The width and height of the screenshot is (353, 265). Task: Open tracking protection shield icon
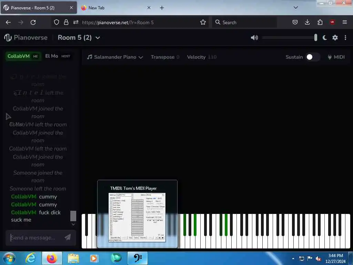(57, 22)
